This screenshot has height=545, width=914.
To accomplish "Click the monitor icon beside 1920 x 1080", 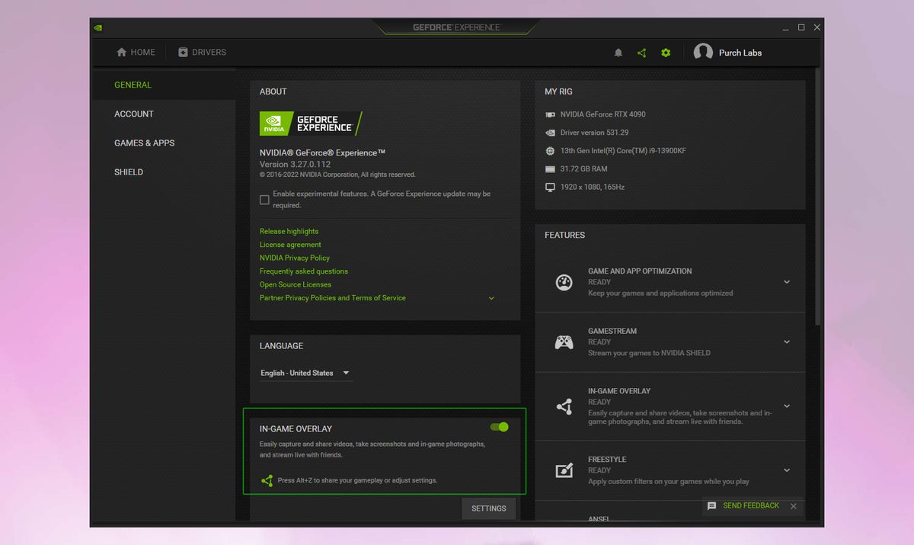I will coord(550,188).
